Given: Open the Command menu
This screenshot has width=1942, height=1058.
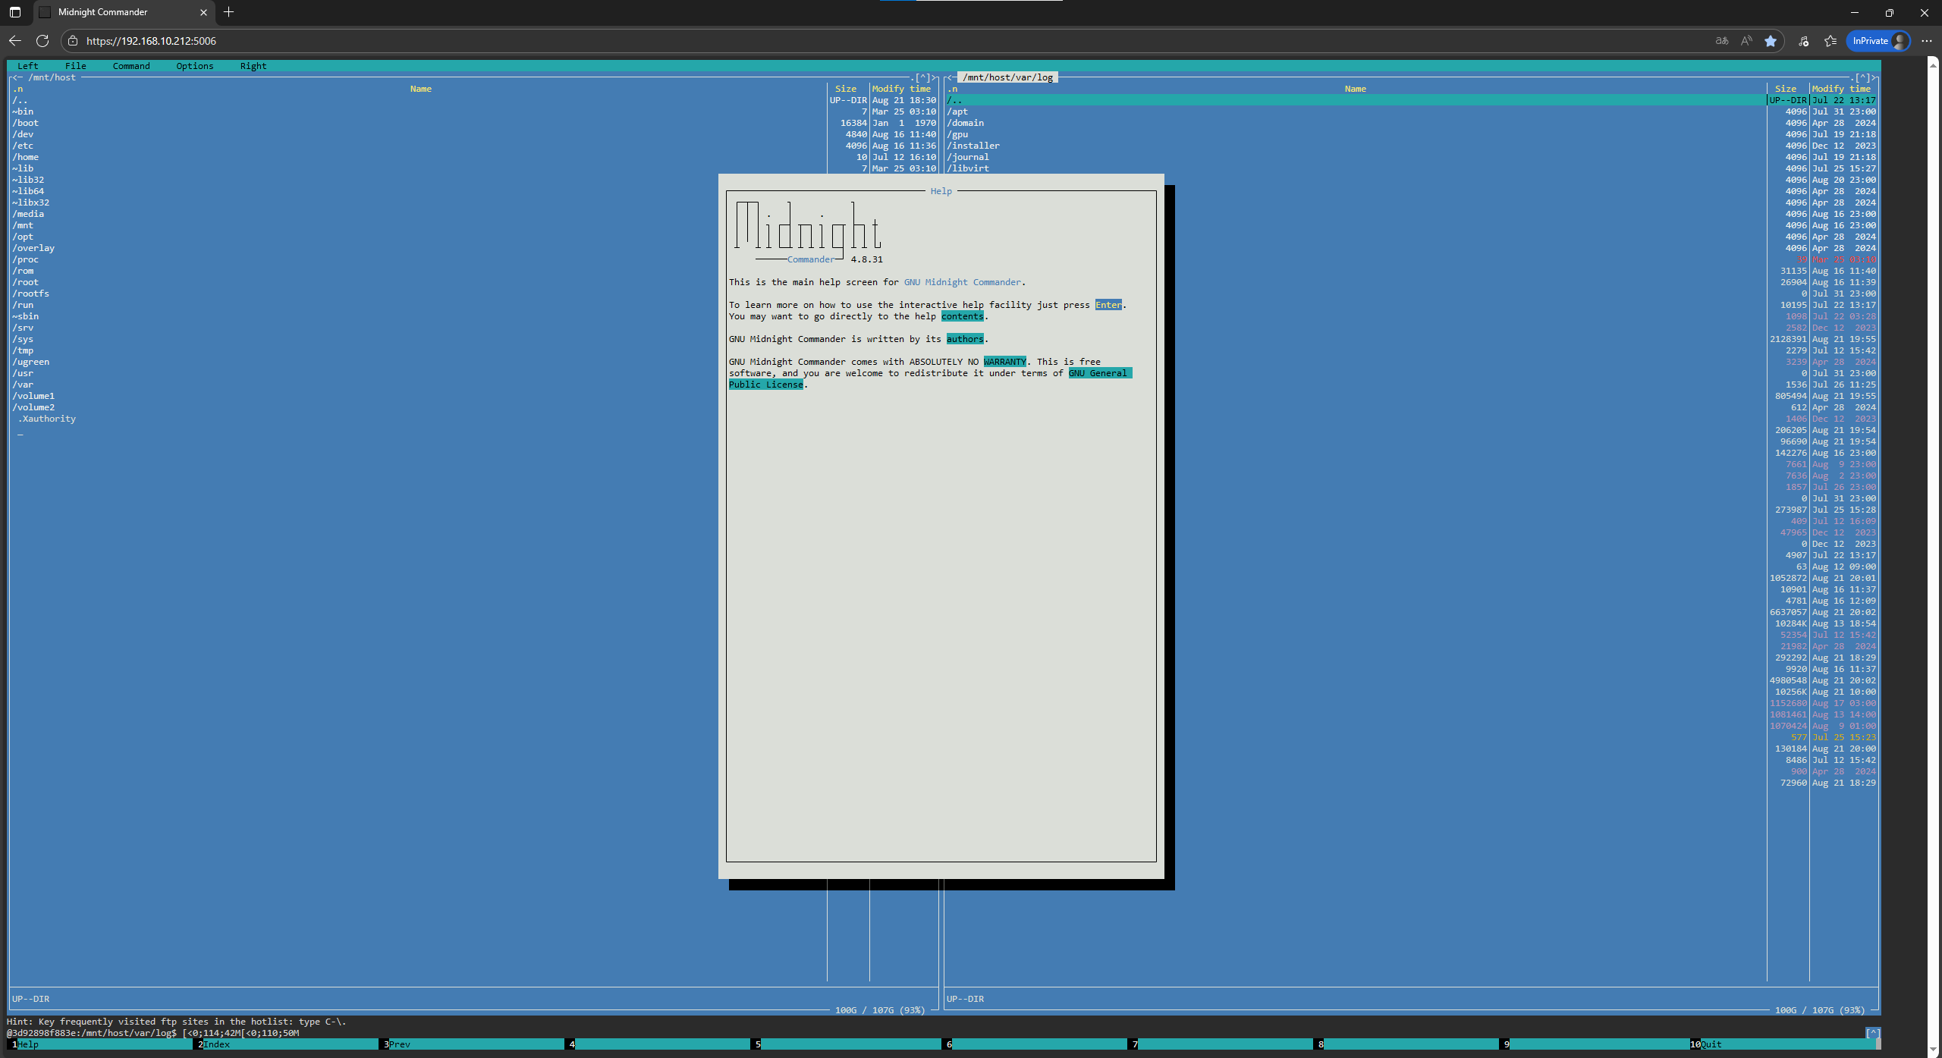Looking at the screenshot, I should [131, 66].
